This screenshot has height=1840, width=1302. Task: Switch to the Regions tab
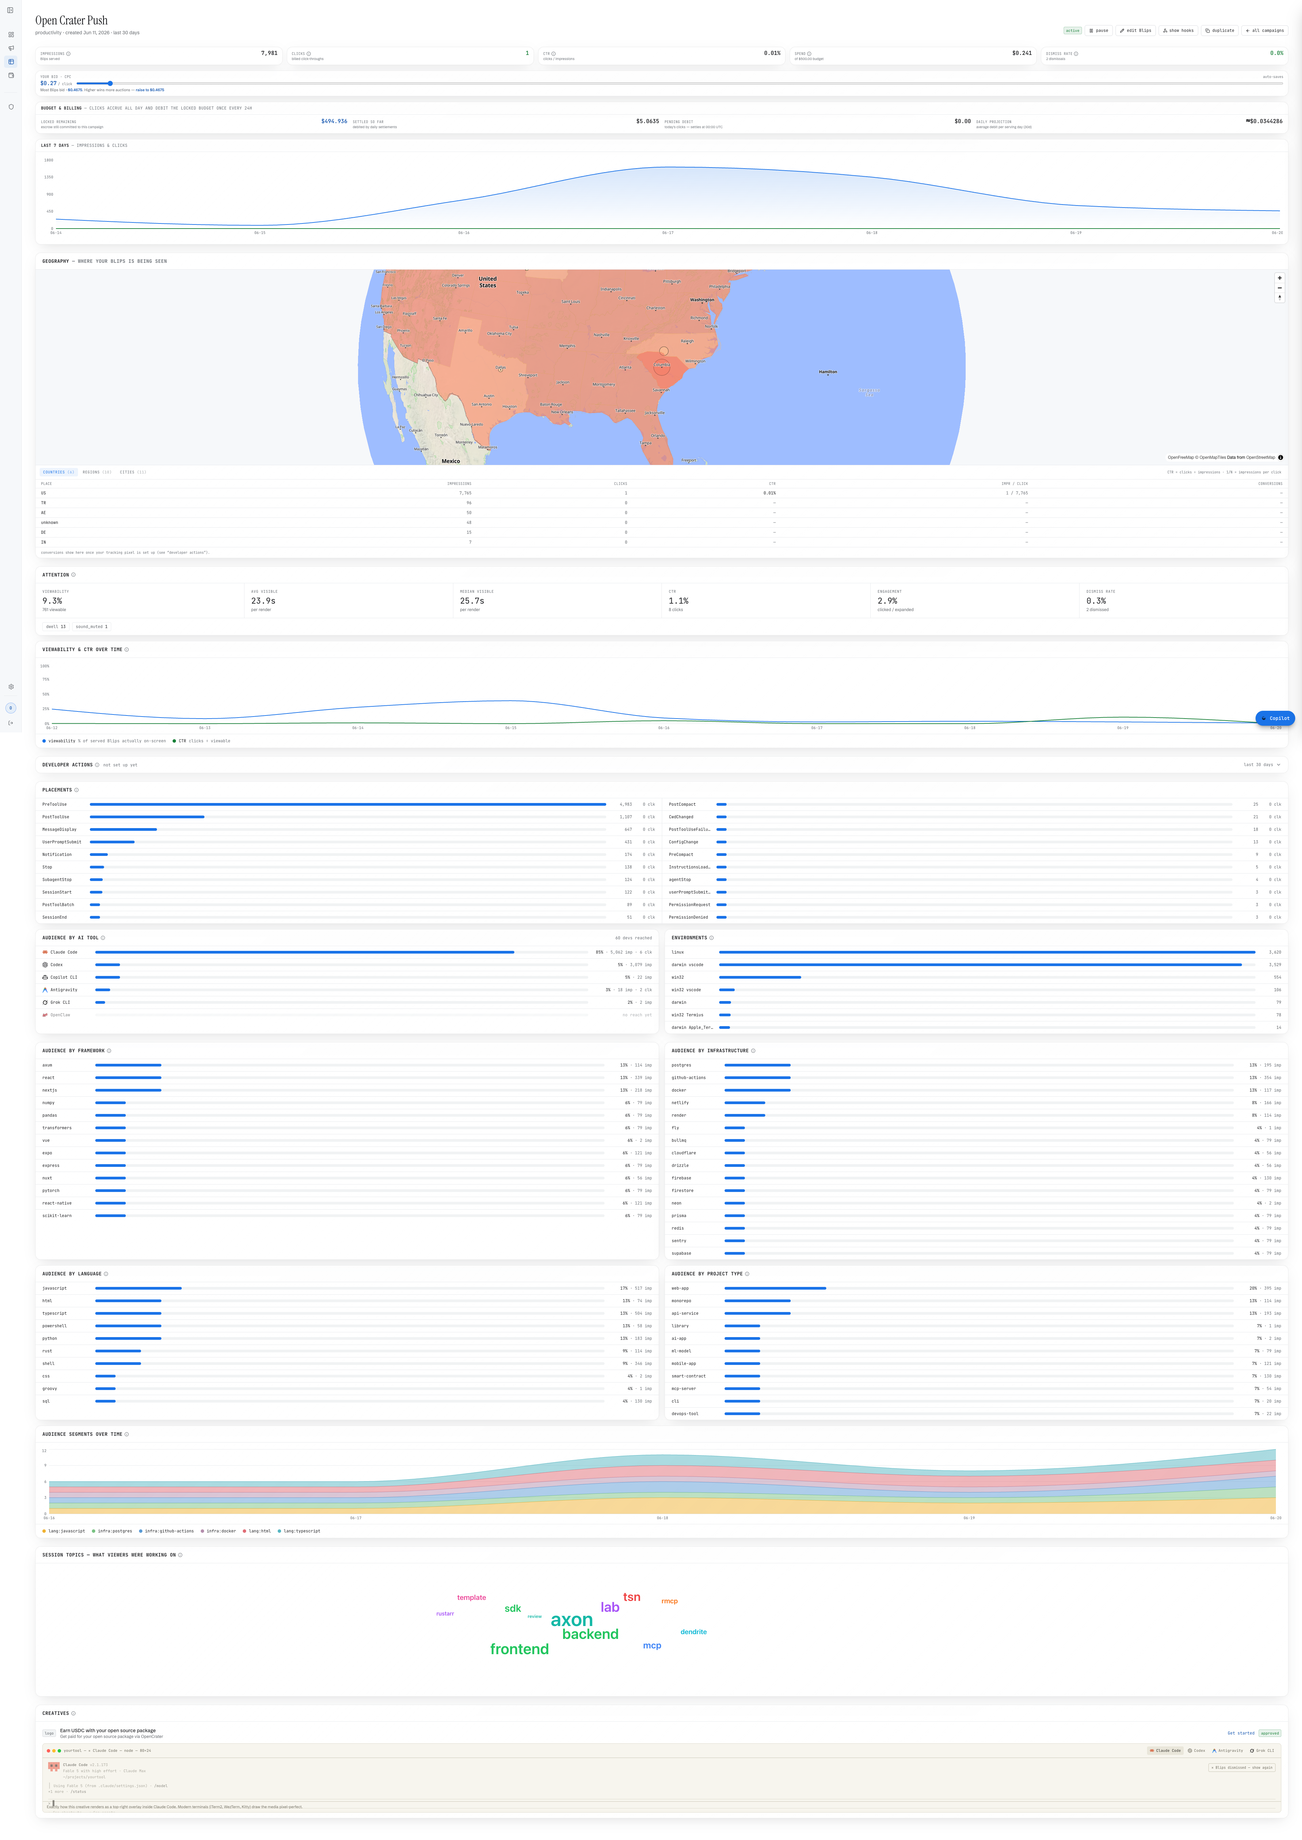click(97, 472)
